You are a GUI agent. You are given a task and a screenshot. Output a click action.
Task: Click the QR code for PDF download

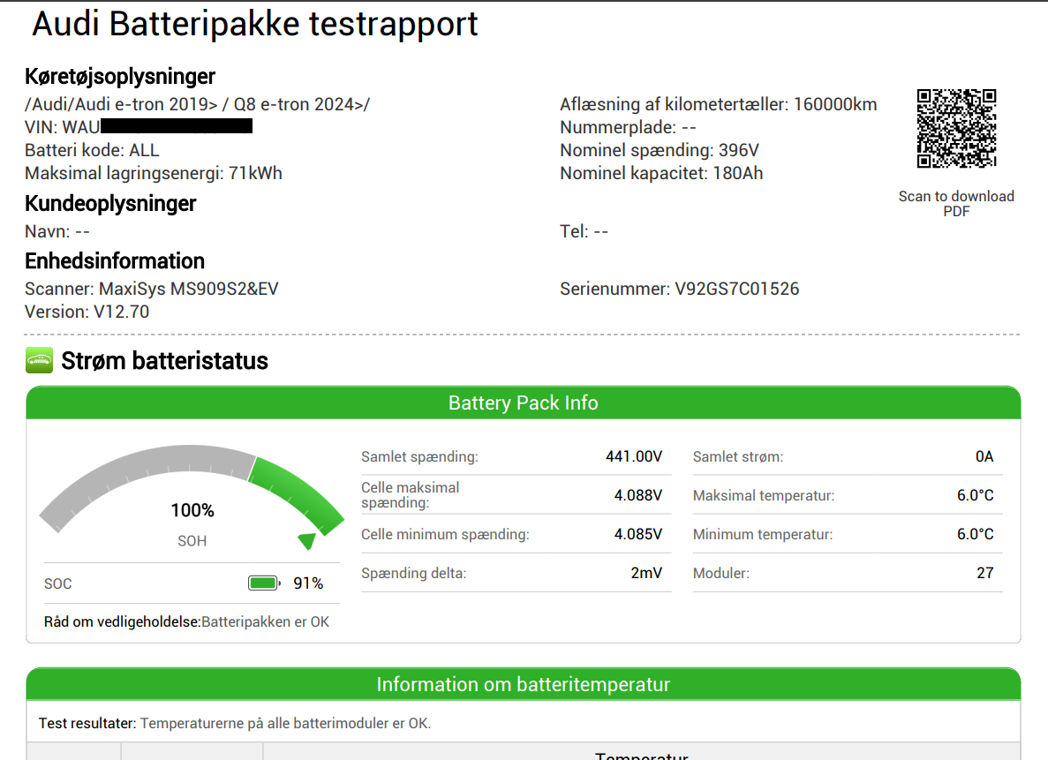[x=956, y=128]
